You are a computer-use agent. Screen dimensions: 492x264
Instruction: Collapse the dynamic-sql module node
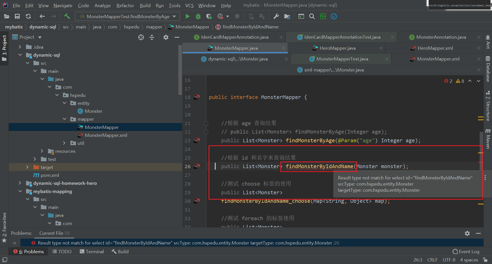point(20,55)
